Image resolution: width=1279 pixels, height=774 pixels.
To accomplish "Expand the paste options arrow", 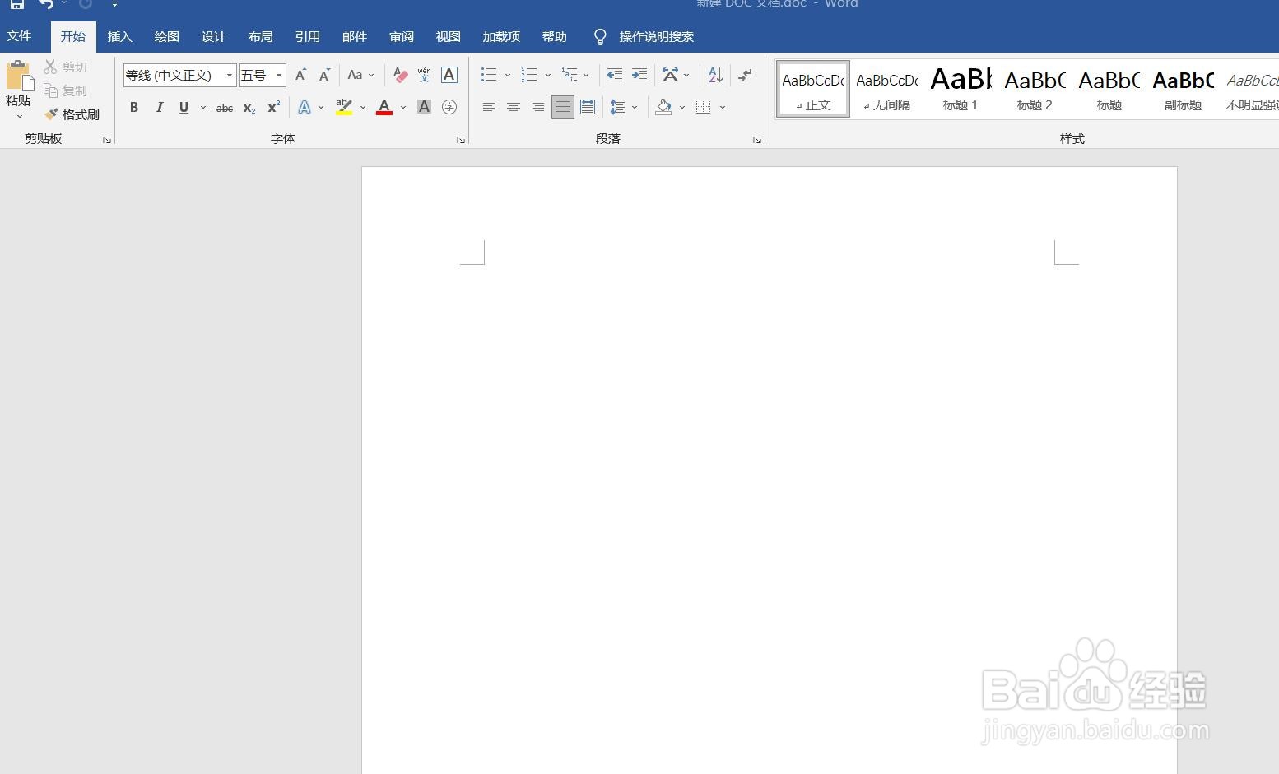I will tap(19, 117).
